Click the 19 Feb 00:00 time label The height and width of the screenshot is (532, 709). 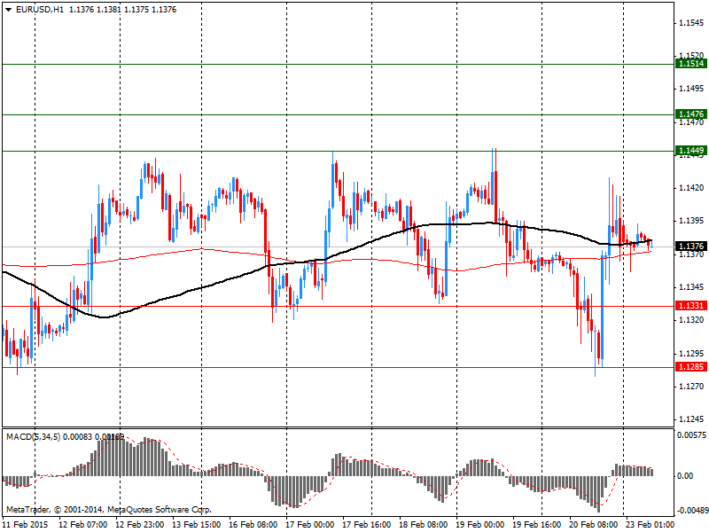click(x=480, y=525)
